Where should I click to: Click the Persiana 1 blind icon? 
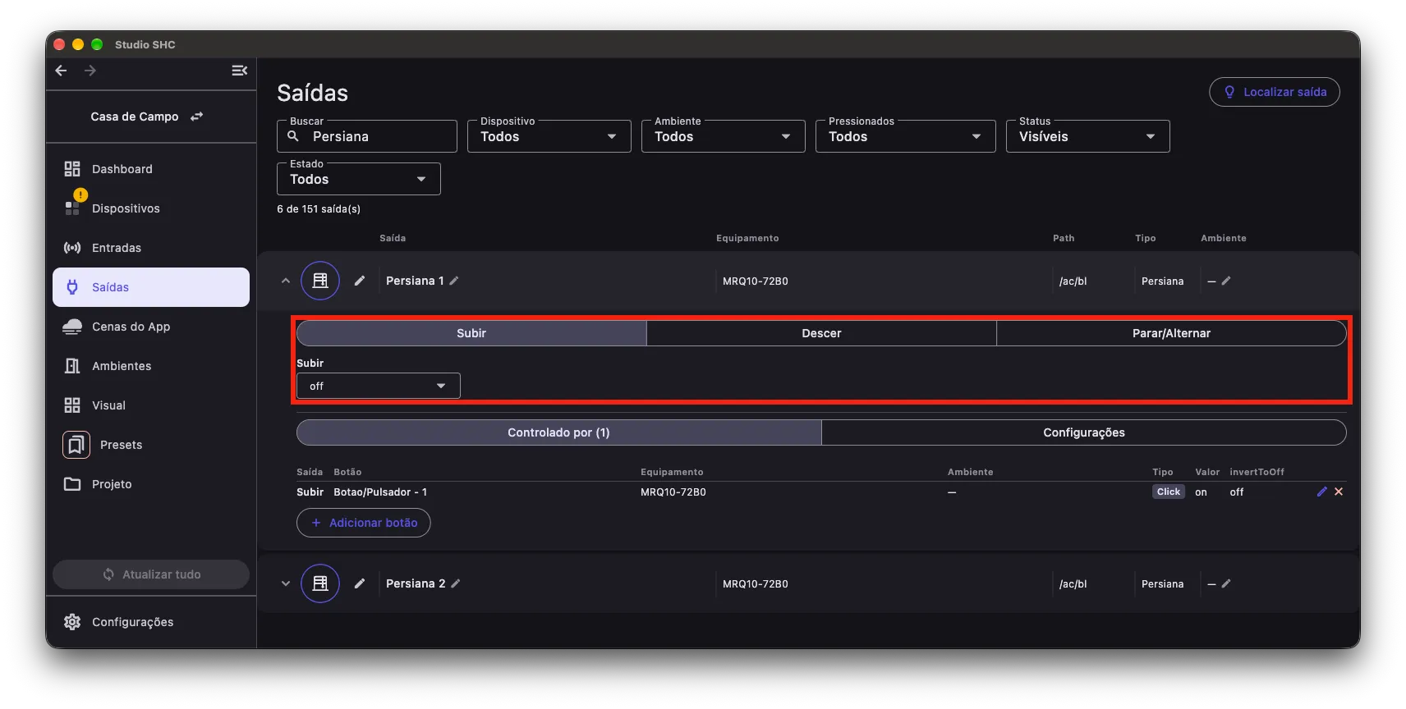click(320, 281)
